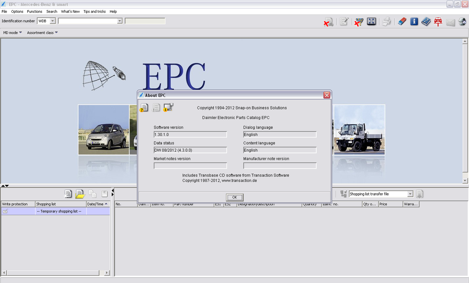Click the copy shopping list icon
This screenshot has width=469, height=283.
(x=92, y=194)
